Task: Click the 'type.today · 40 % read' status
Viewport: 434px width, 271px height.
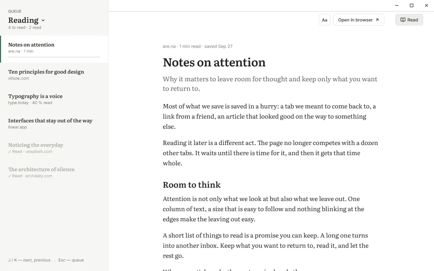Action: (x=30, y=103)
